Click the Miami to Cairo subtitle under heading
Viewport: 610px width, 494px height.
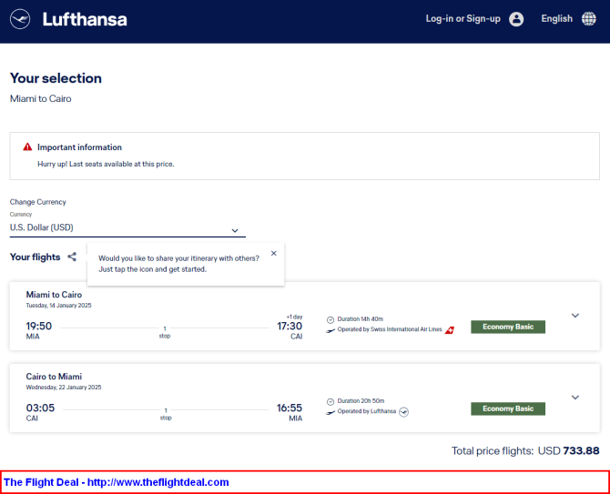[x=40, y=99]
